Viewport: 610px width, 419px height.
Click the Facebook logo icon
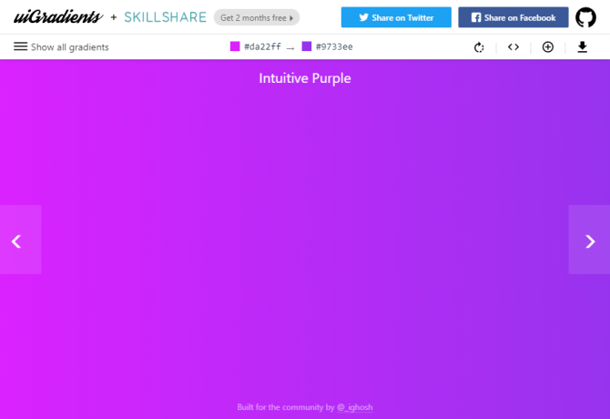[x=476, y=17]
